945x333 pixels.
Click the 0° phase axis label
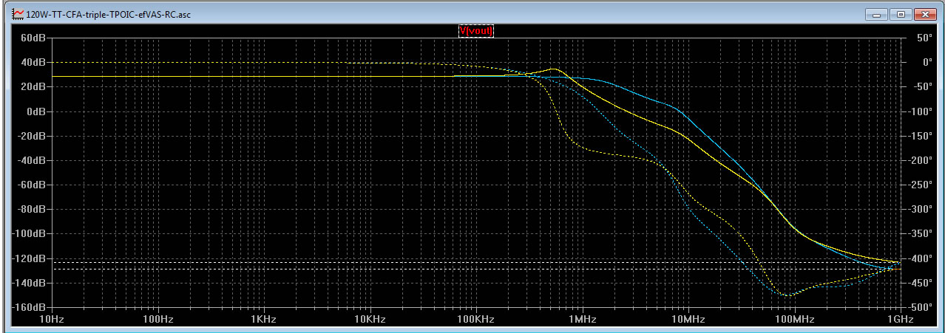pyautogui.click(x=927, y=62)
